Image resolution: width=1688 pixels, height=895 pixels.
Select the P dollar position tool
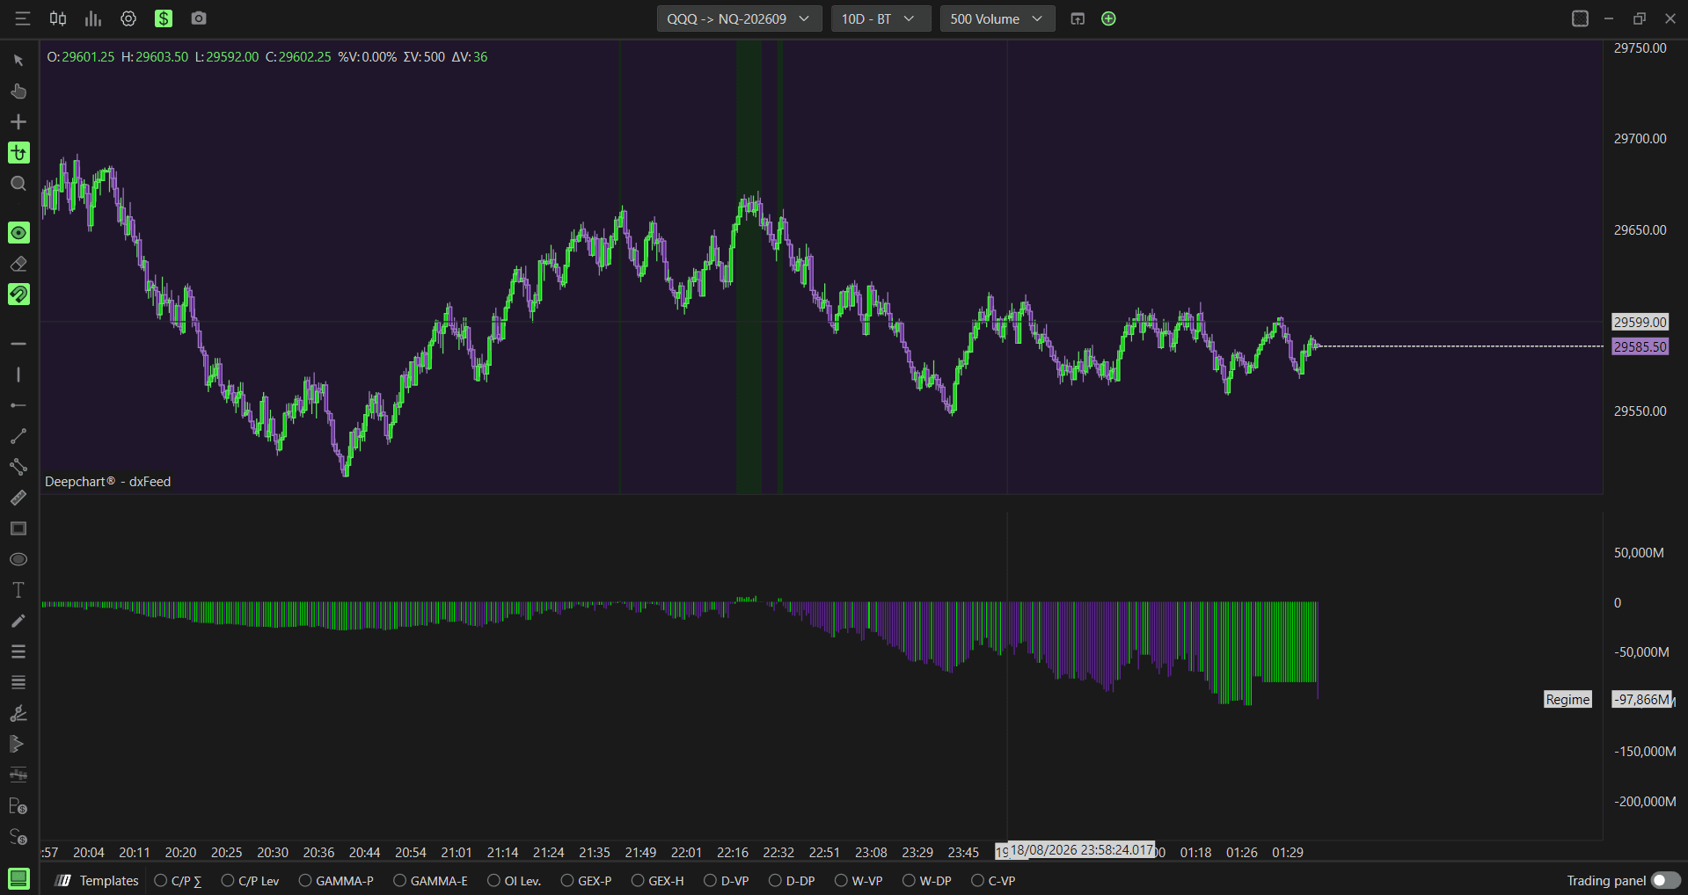tap(18, 806)
